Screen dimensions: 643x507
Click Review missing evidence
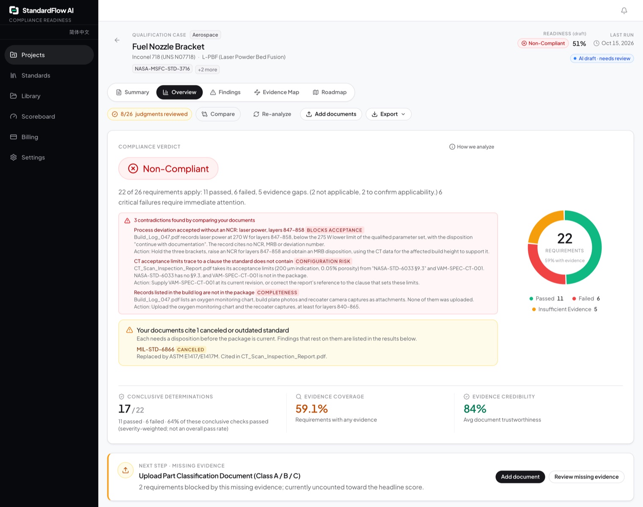586,477
